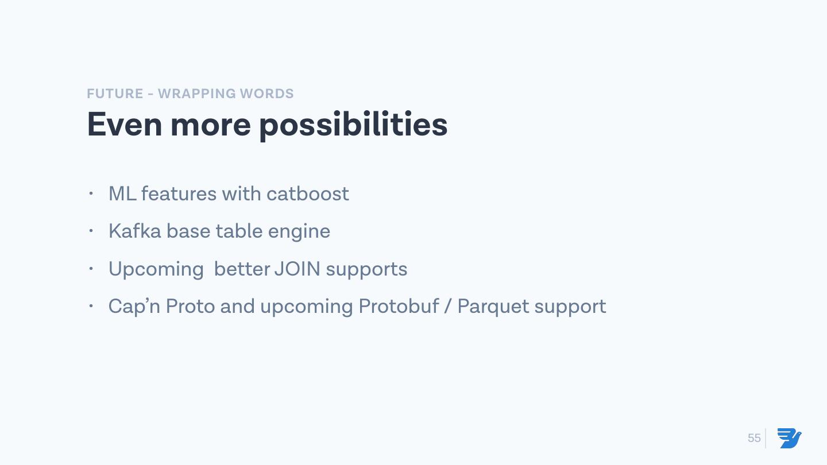This screenshot has height=465, width=827.
Task: Click the word "supports" in the third bullet
Action: point(366,269)
